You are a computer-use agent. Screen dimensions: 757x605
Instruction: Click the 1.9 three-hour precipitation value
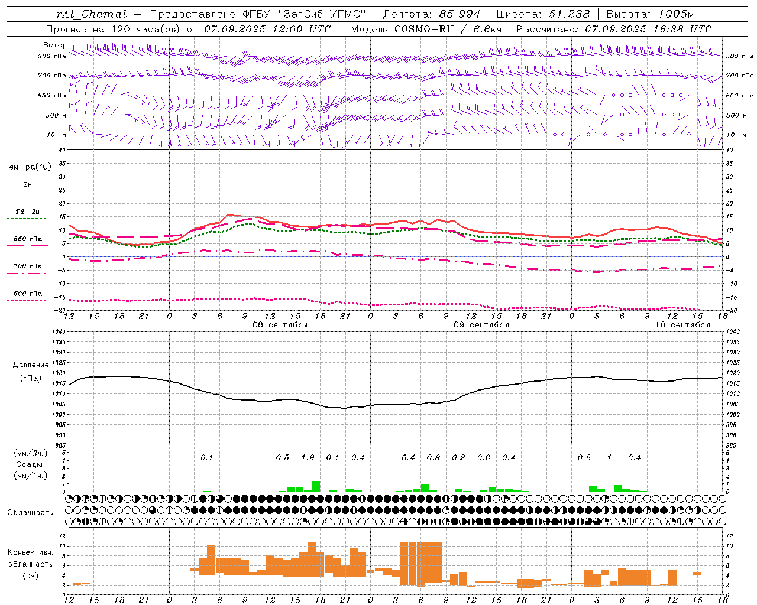308,457
